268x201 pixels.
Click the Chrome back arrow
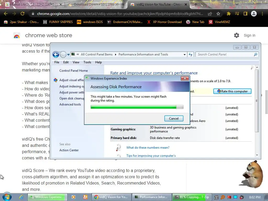pos(5,14)
